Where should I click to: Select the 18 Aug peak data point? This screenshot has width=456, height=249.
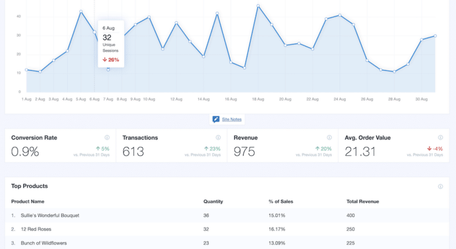258,6
